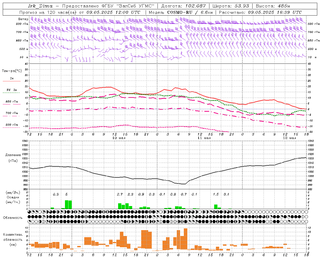
Task: Click the "Td 2м" dew point legend entry
Action: 12,90
